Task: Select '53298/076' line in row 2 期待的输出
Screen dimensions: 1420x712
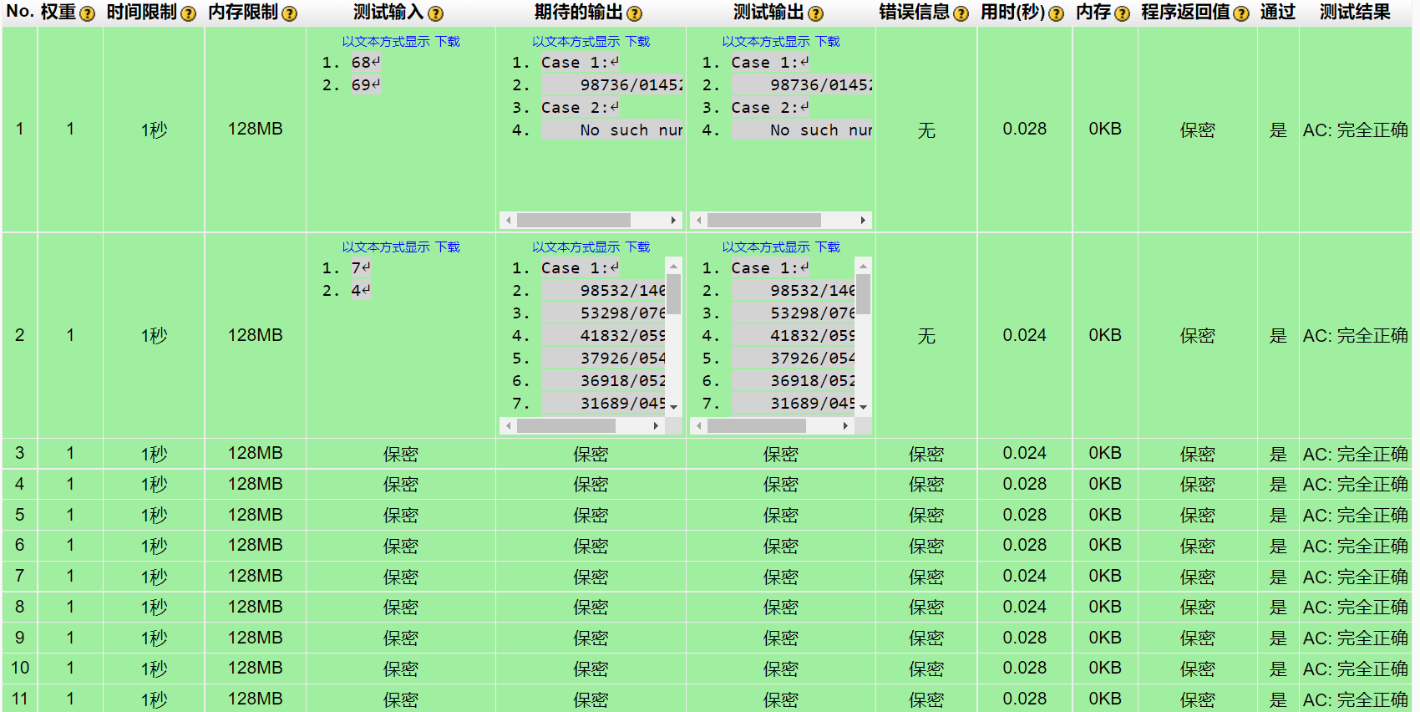Action: pos(603,313)
